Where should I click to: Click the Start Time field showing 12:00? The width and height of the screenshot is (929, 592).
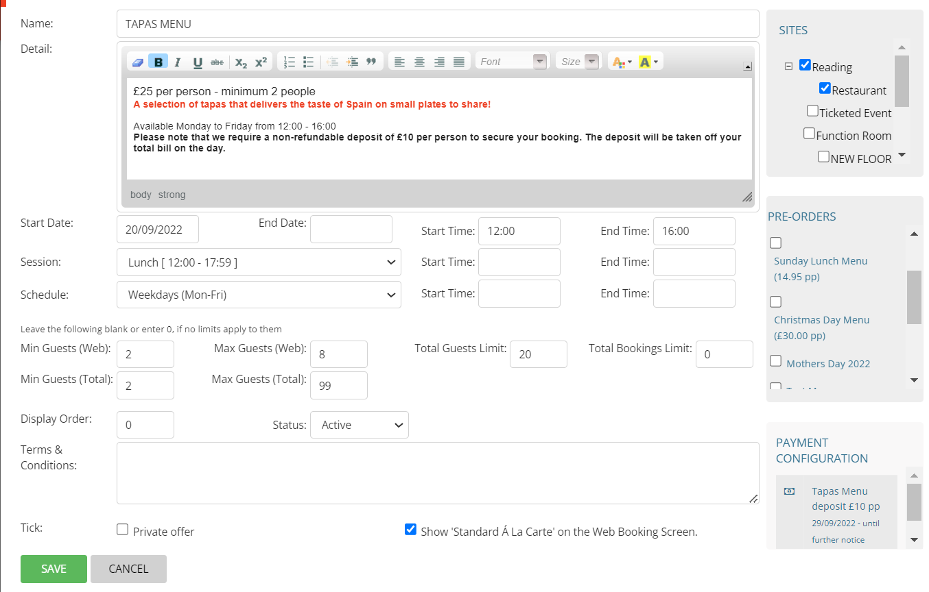519,231
